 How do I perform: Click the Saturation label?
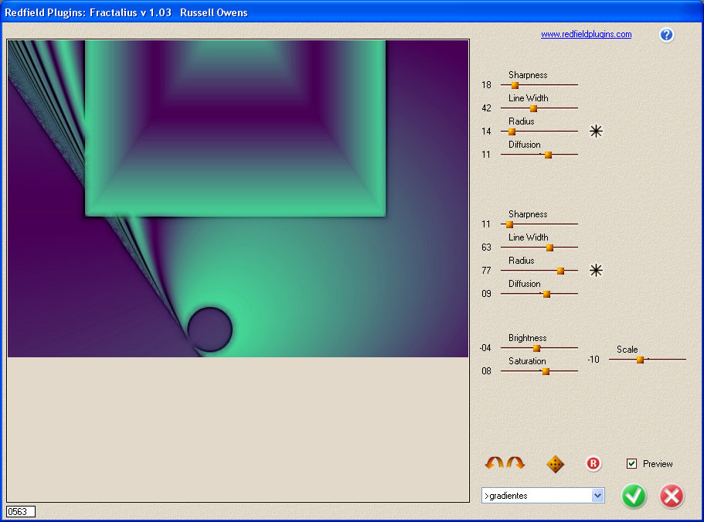point(527,361)
